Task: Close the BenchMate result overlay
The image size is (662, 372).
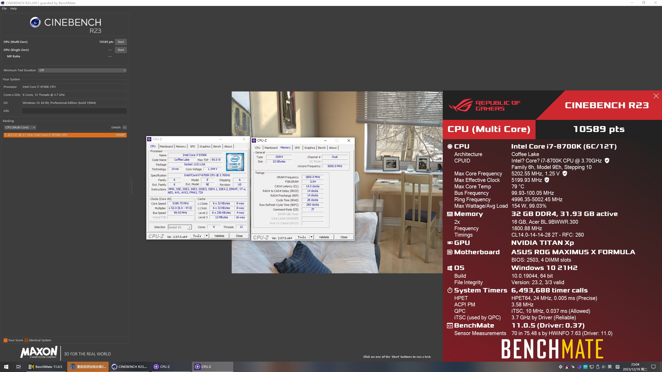Action: point(656,96)
